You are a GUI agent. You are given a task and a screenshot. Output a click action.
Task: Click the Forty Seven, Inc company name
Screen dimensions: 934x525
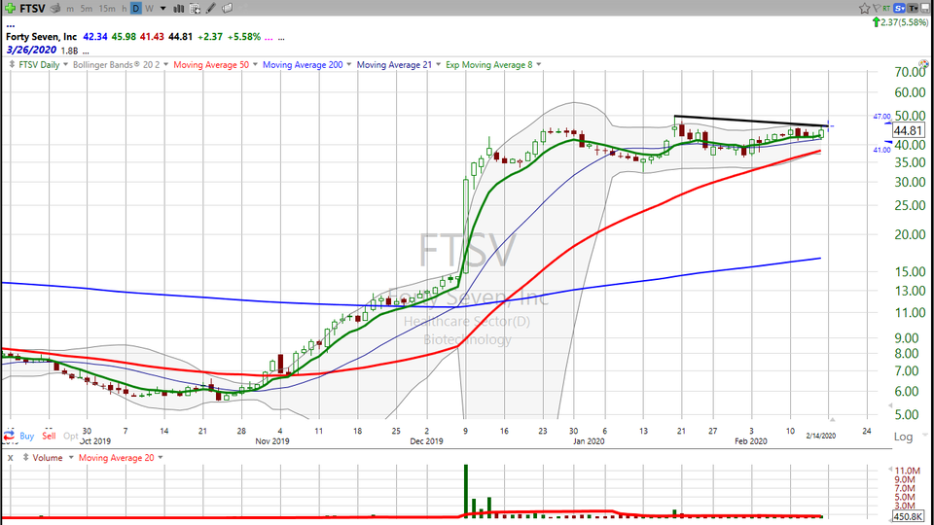point(41,37)
